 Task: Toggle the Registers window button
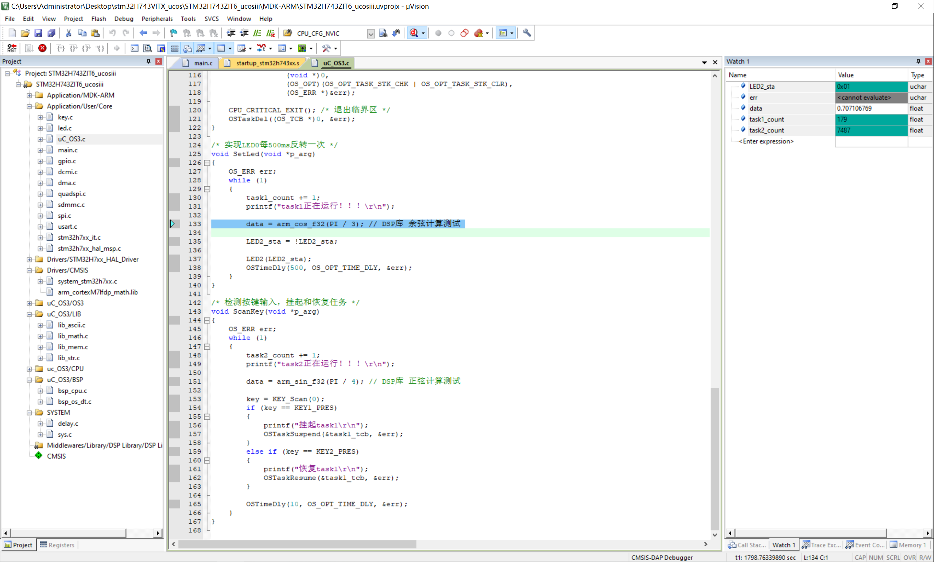[x=175, y=48]
